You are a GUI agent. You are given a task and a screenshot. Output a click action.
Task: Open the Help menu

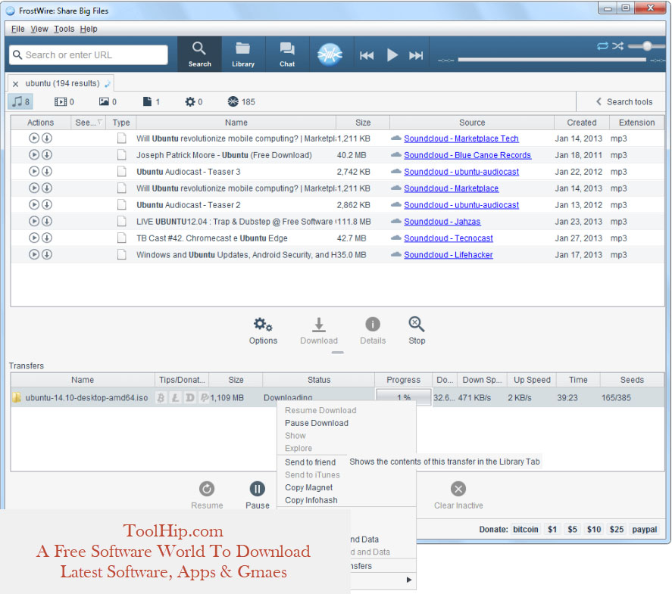click(89, 29)
